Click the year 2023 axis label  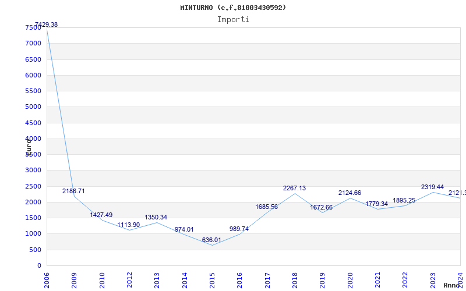click(433, 281)
